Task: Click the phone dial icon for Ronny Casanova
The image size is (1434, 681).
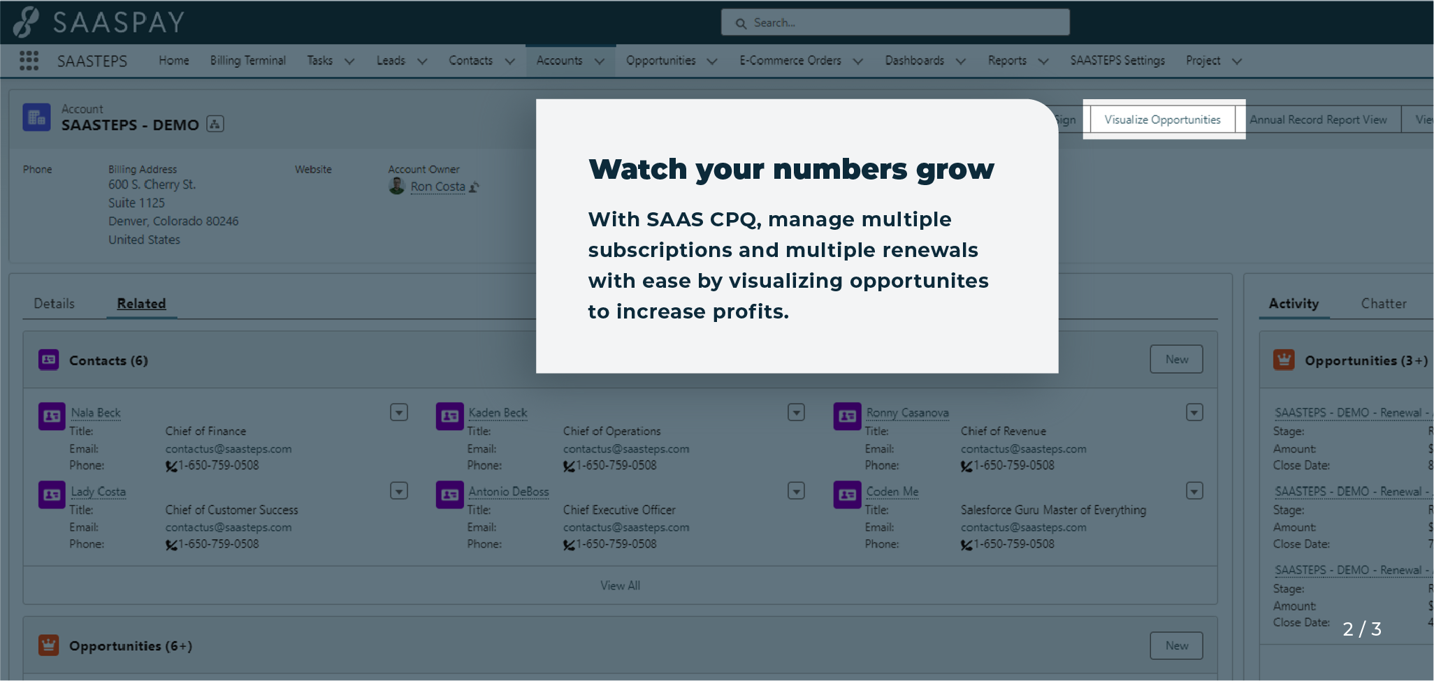Action: coord(966,466)
